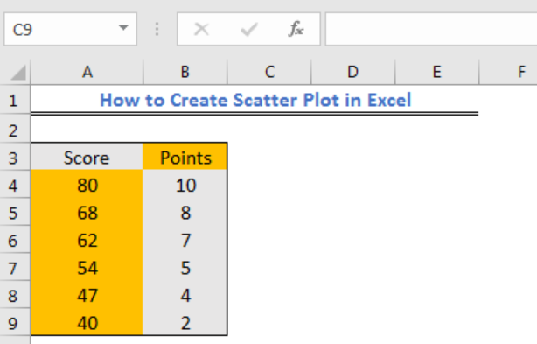Select column F header
The image size is (537, 344).
pos(508,73)
